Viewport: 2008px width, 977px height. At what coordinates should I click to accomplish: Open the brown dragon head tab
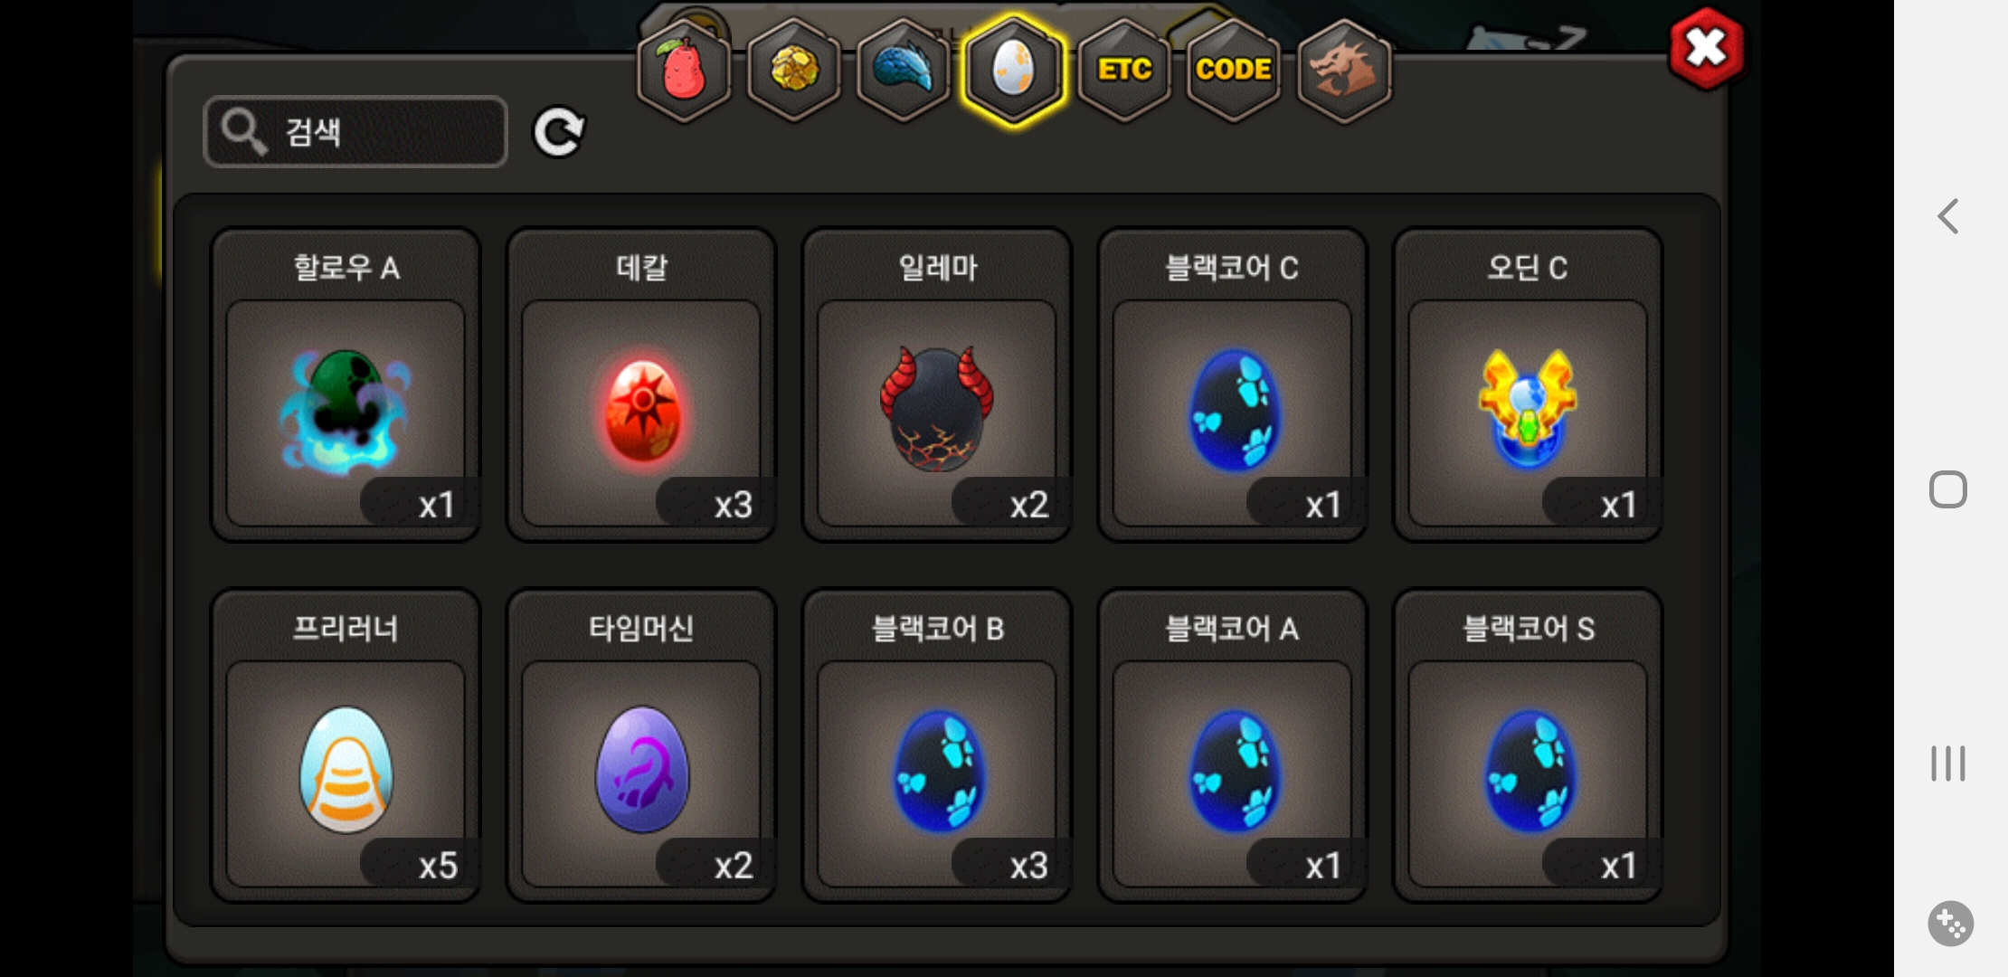(x=1344, y=71)
